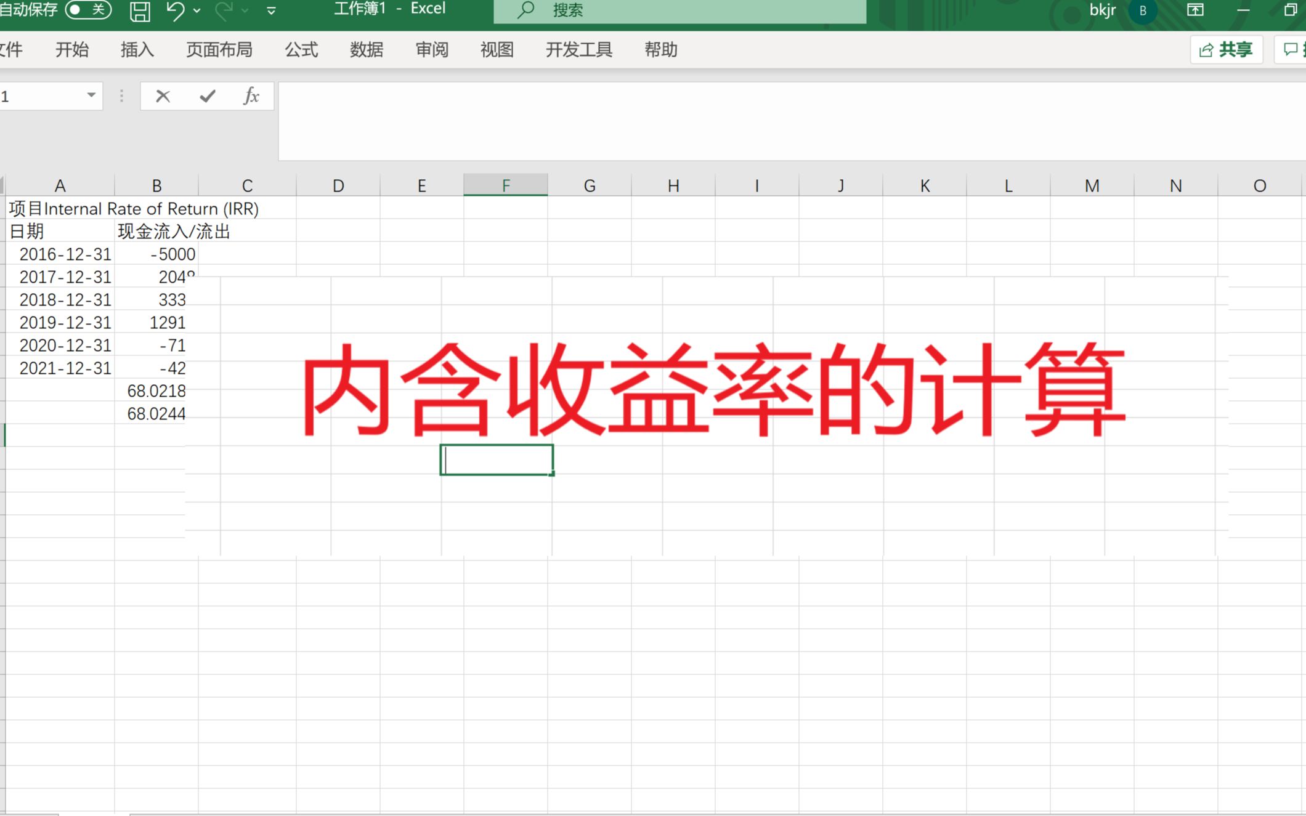Restore down the Excel window
The height and width of the screenshot is (816, 1306).
click(1290, 10)
